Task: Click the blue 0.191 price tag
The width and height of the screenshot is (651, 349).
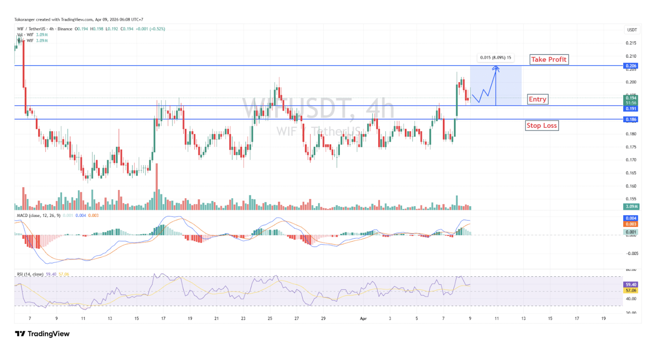Action: pos(631,109)
